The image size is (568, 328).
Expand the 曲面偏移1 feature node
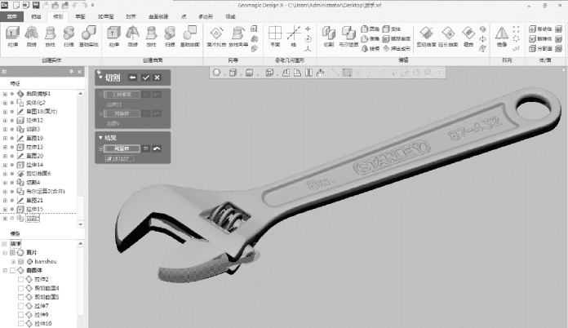[5, 94]
